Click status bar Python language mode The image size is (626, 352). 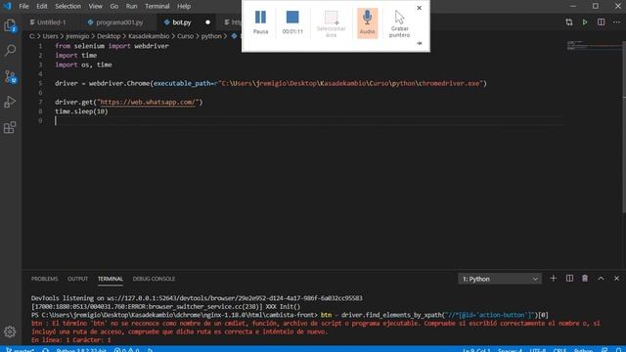point(583,350)
